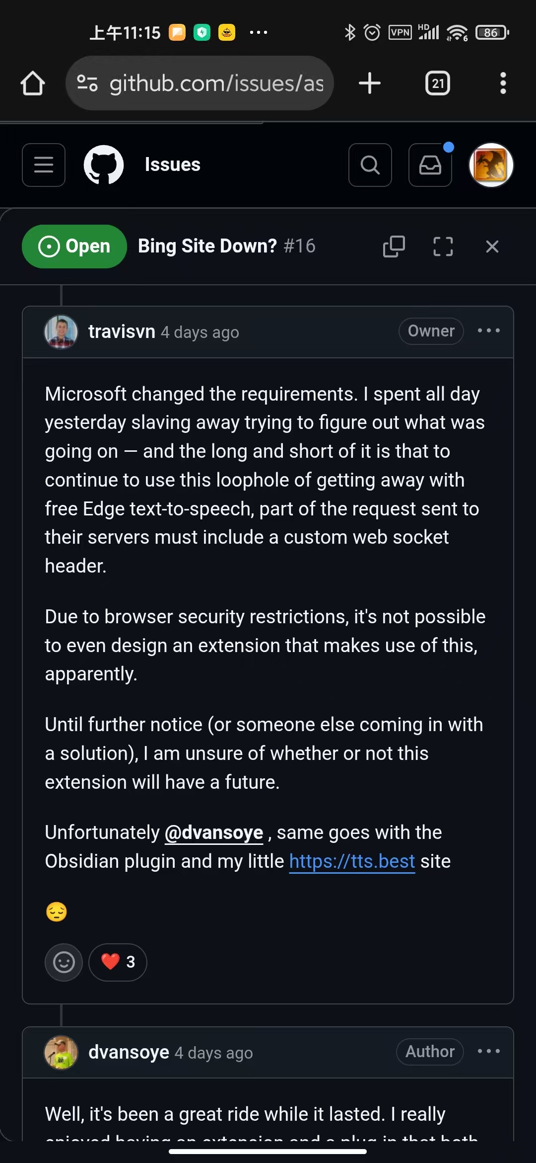Open GitHub hamburger navigation menu

44,165
